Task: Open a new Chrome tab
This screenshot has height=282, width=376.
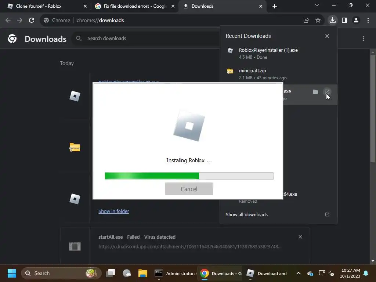Action: click(275, 6)
